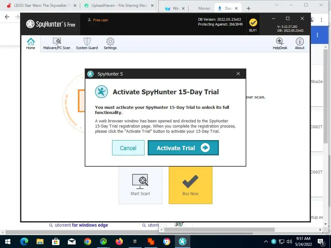Image resolution: width=331 pixels, height=248 pixels.
Task: Launch Microsoft Edge from taskbar
Action: tap(24, 242)
